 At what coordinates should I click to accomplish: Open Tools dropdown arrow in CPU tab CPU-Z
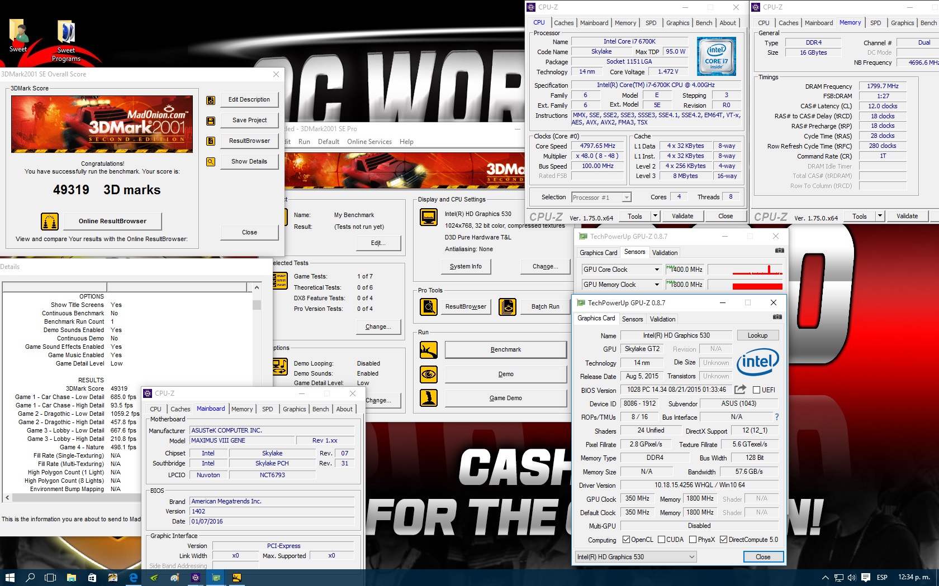point(656,216)
